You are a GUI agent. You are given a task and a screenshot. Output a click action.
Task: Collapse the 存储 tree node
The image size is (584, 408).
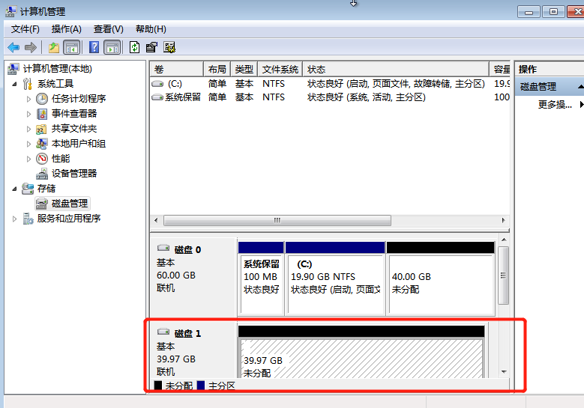coord(14,189)
